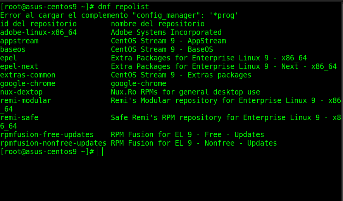Screen dimensions: 343x201
Task: Click the adobe-linux-x86_64 repository id
Action: (x=38, y=33)
